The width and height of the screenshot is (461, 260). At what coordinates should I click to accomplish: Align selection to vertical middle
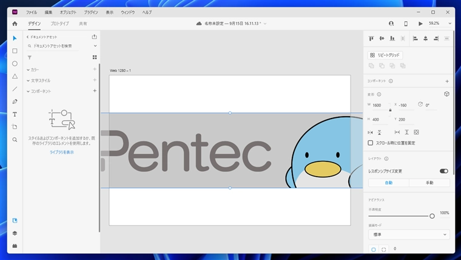coord(382,39)
